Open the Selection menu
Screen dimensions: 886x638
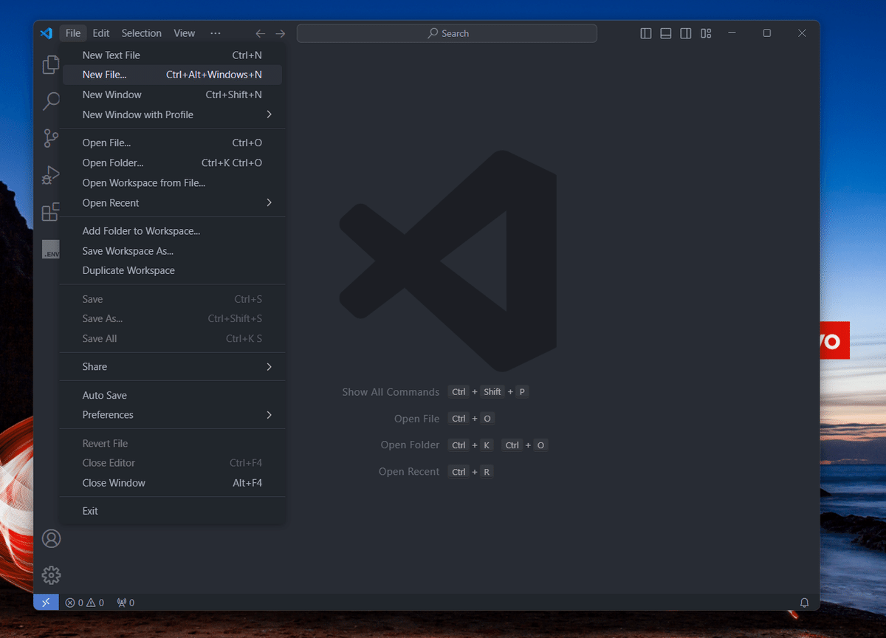(142, 33)
